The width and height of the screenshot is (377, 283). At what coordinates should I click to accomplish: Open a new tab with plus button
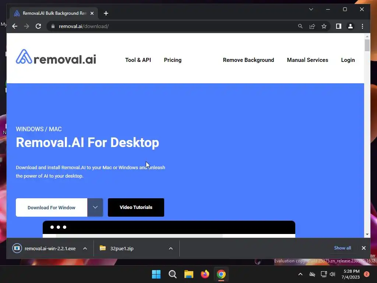click(x=106, y=13)
